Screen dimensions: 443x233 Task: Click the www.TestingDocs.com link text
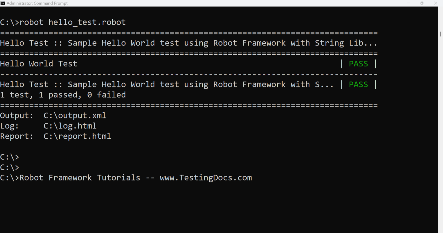point(206,177)
